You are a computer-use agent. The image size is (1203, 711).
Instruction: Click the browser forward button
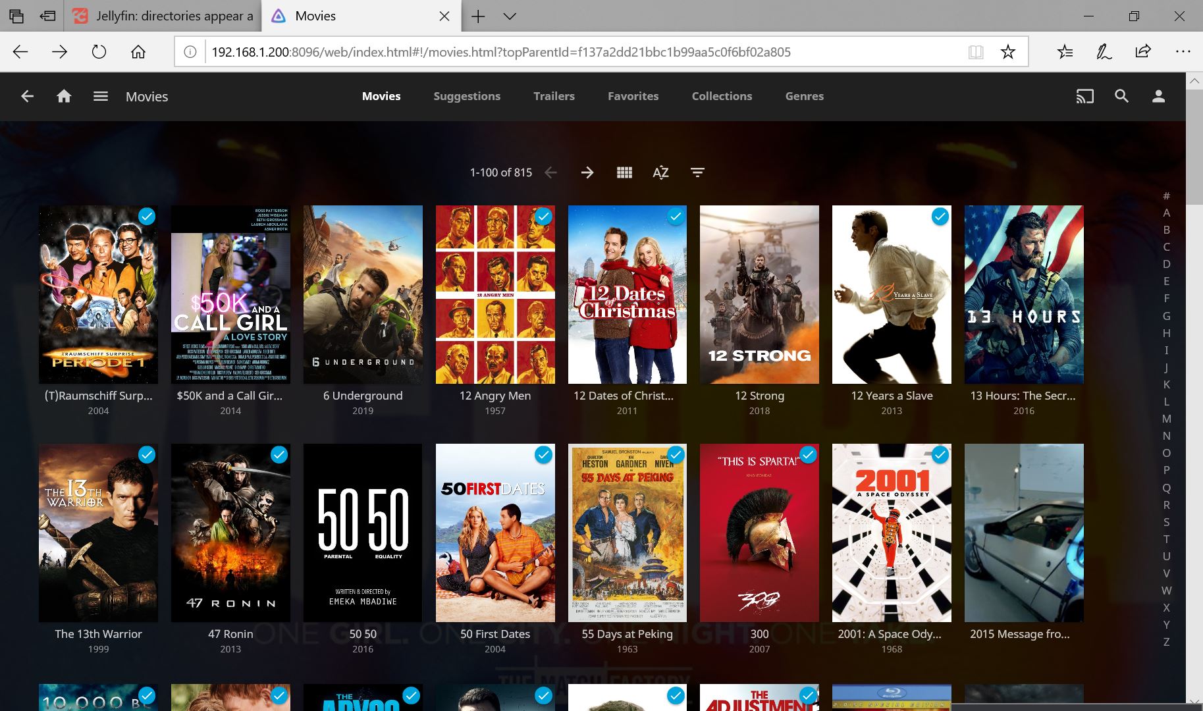[x=60, y=52]
